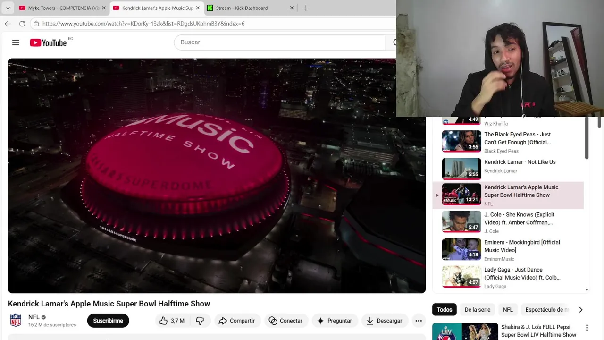This screenshot has height=340, width=604.
Task: Dislike the video with thumbs down
Action: click(x=200, y=321)
